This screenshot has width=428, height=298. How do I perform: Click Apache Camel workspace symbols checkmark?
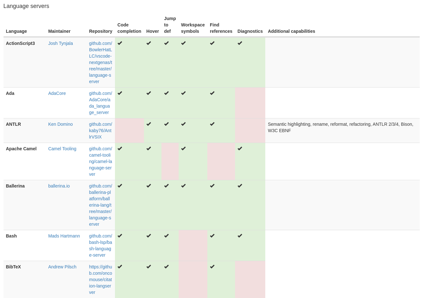[x=183, y=148]
